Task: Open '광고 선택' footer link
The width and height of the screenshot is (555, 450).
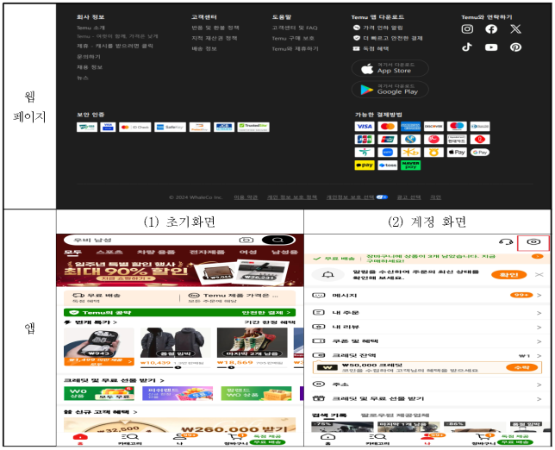Action: tap(408, 197)
